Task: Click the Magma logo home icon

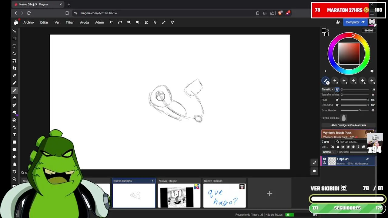Action: click(16, 22)
